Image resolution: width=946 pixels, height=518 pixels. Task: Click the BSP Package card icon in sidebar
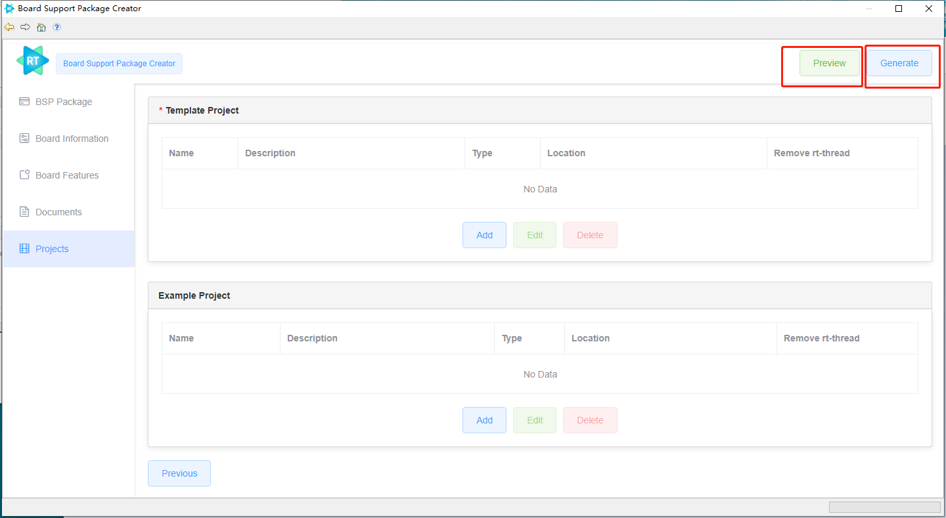point(24,102)
